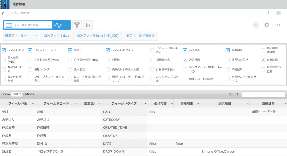Check the 種類(リンク) checkbox
The height and width of the screenshot is (156, 287).
click(x=30, y=69)
